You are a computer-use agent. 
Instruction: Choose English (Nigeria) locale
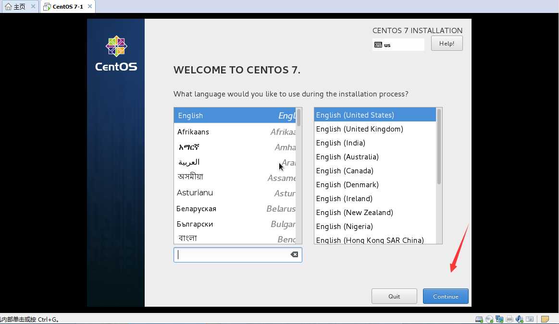coord(375,226)
